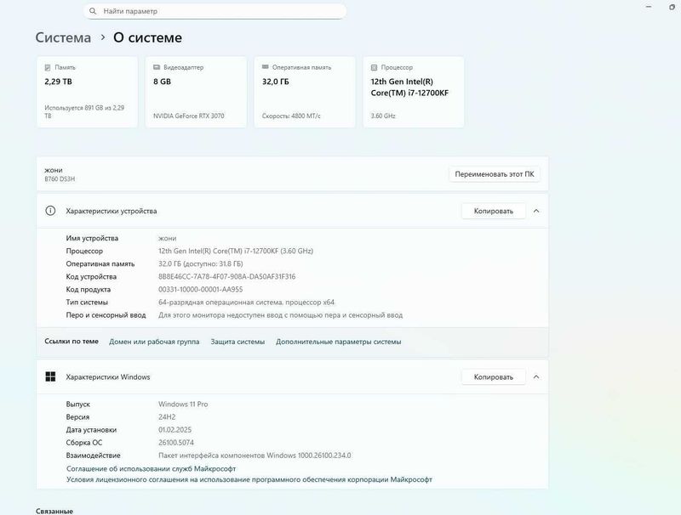Click the "32.0 ГБ (доступно: 31.8 ГБ)" value

[200, 263]
